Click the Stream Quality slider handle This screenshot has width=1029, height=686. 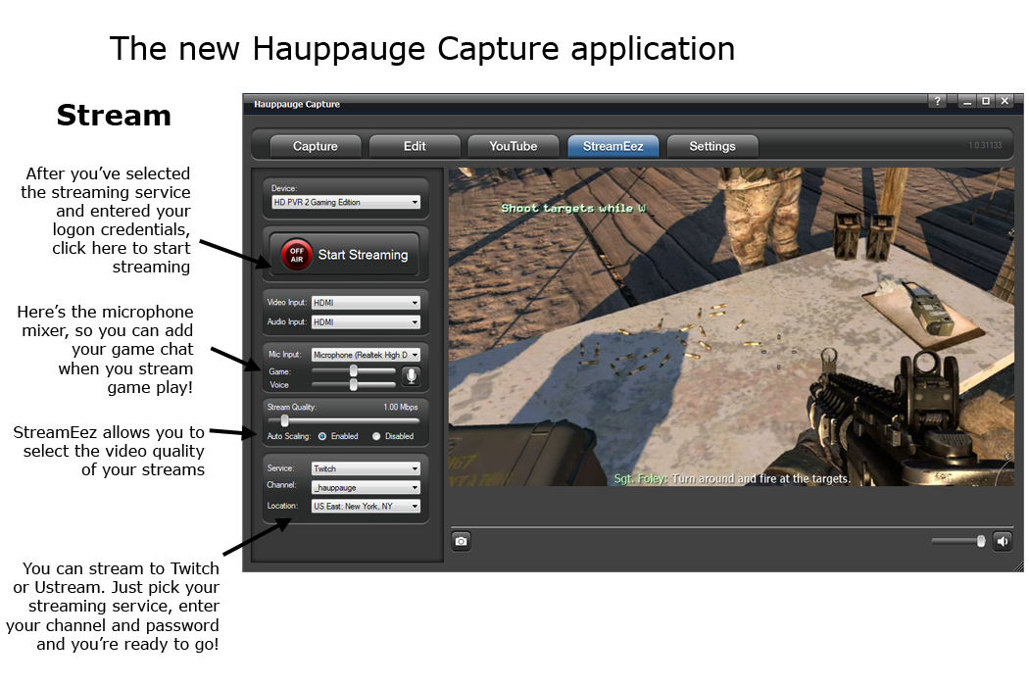pyautogui.click(x=284, y=420)
